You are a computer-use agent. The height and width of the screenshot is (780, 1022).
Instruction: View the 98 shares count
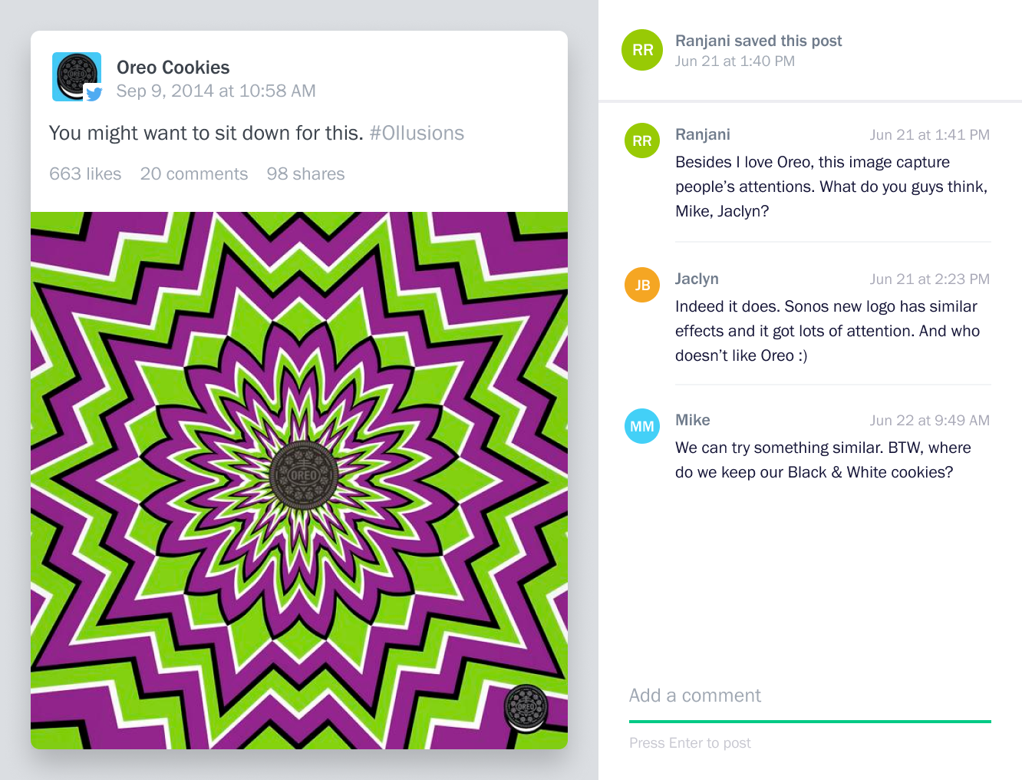[306, 174]
